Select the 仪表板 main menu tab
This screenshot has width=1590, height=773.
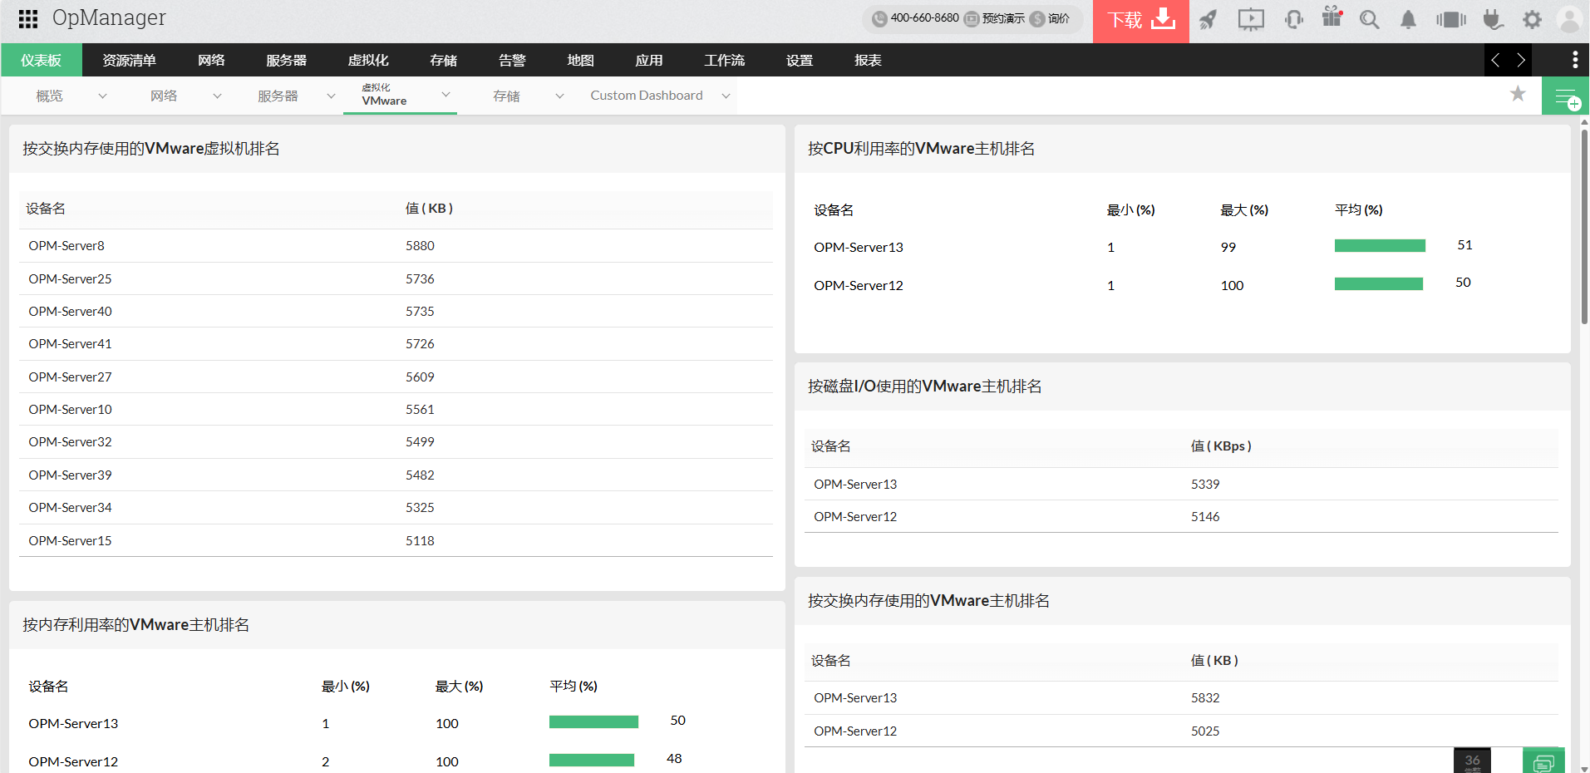(x=42, y=60)
